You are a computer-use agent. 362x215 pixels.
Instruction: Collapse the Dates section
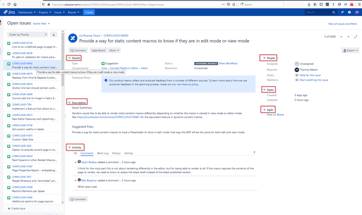[x=265, y=90]
